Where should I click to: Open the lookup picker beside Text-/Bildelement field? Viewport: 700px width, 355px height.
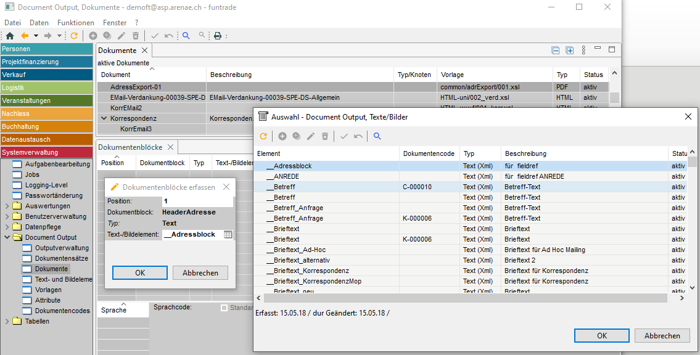(228, 235)
